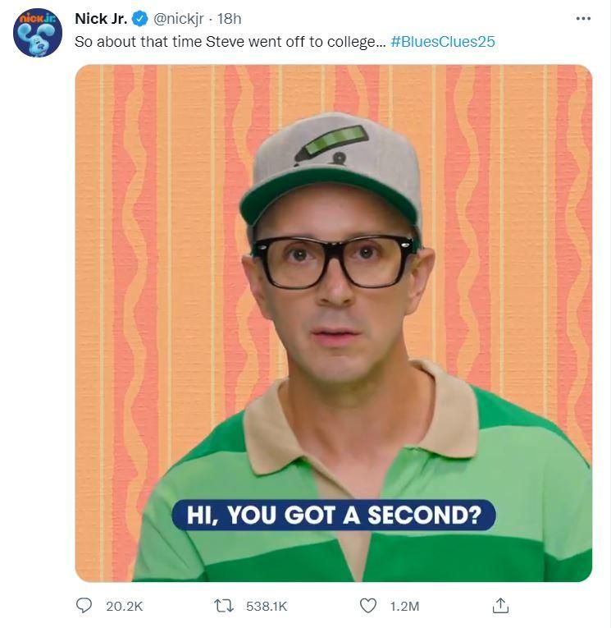Click the 1.2M likes count

click(404, 606)
